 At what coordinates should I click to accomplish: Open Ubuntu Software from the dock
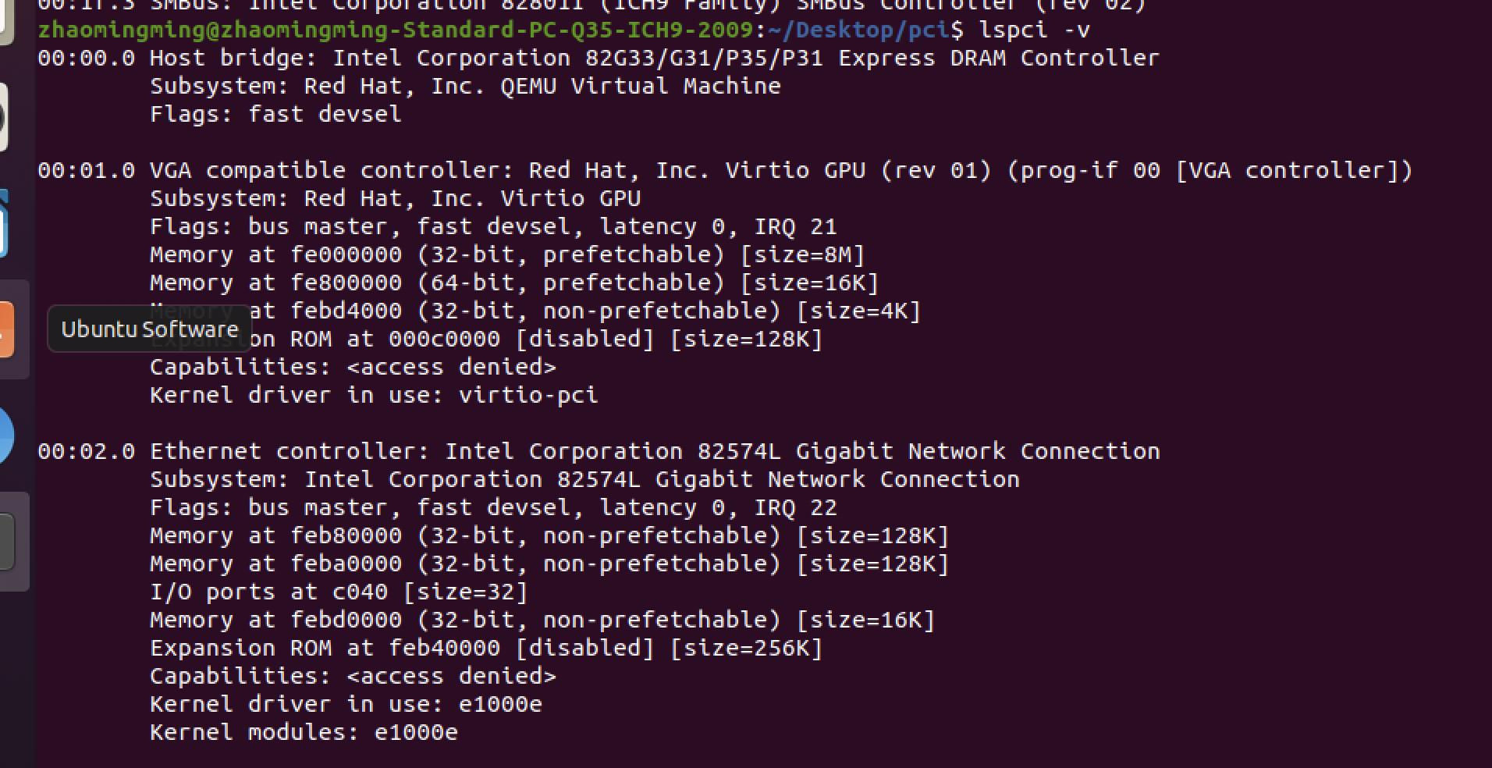6,329
